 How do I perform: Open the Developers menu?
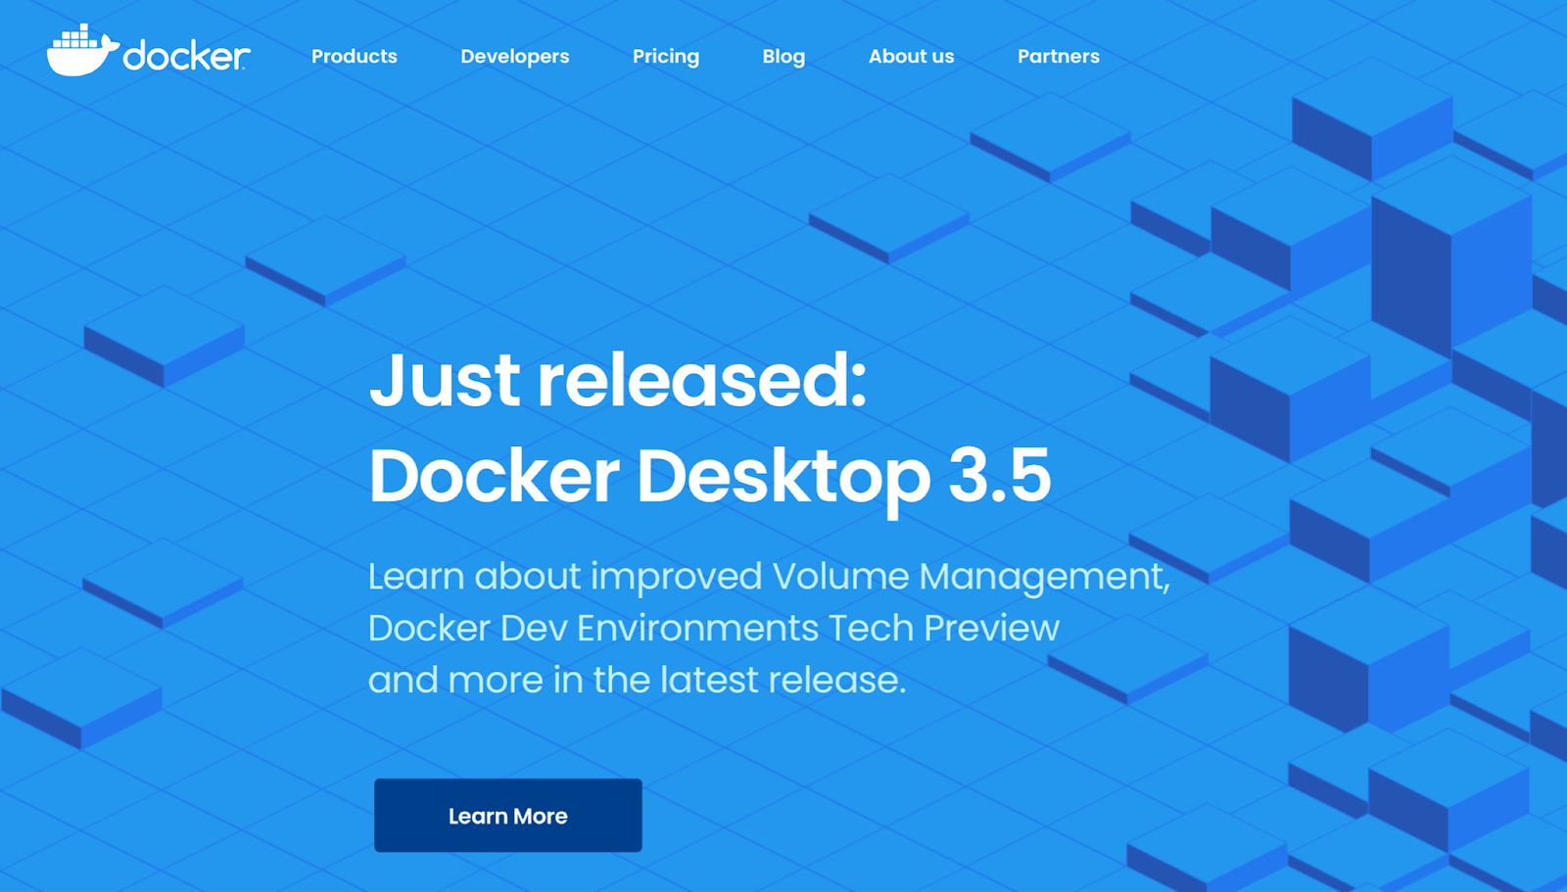[x=515, y=57]
